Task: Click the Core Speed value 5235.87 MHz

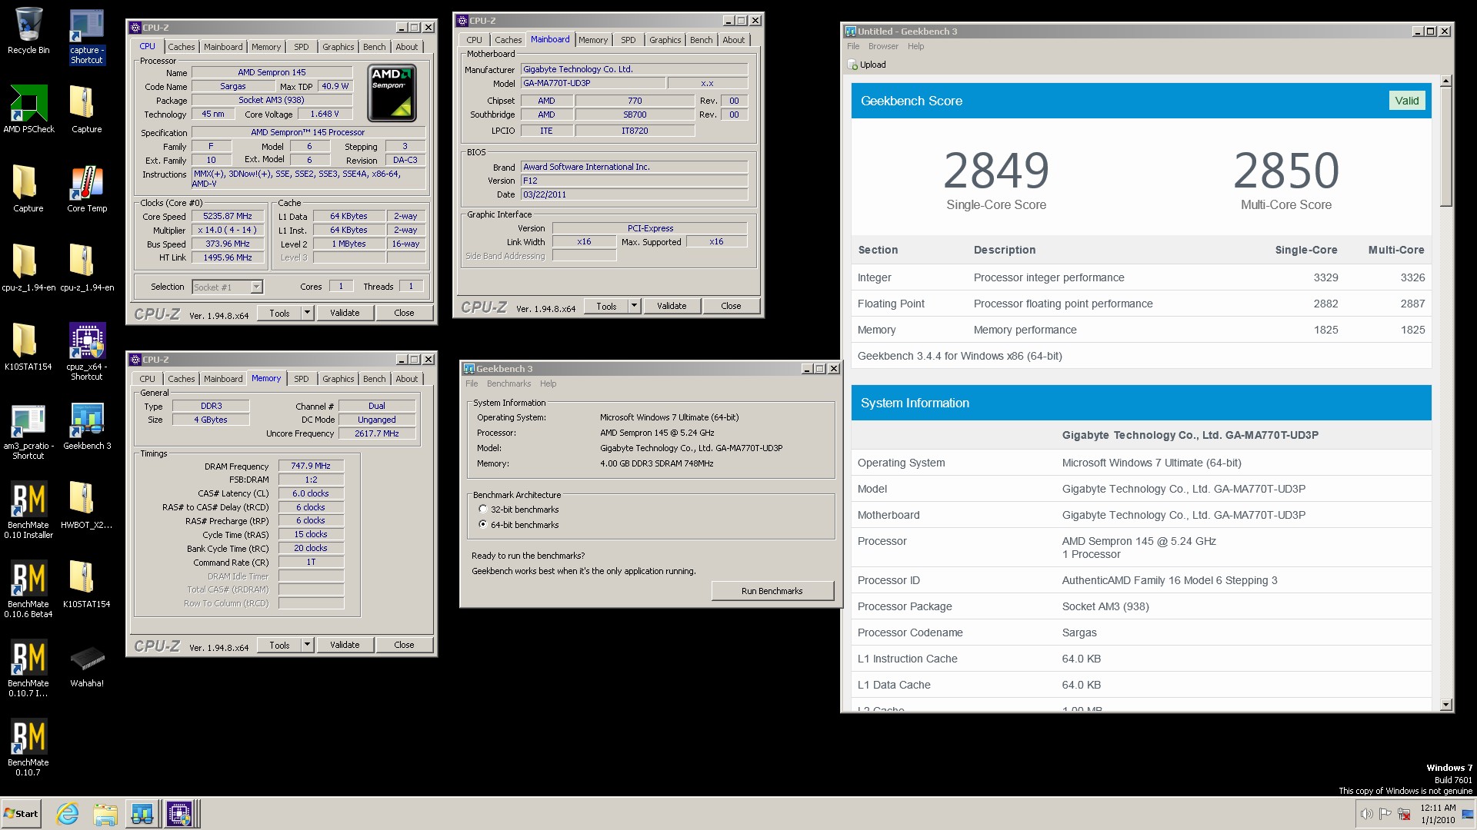Action: tap(228, 217)
